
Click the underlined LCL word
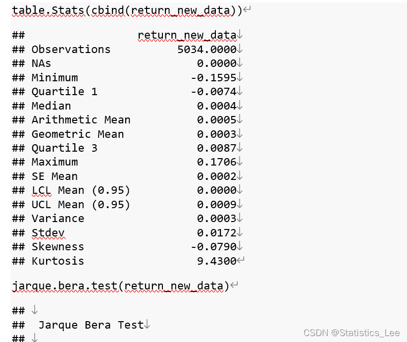[41, 190]
